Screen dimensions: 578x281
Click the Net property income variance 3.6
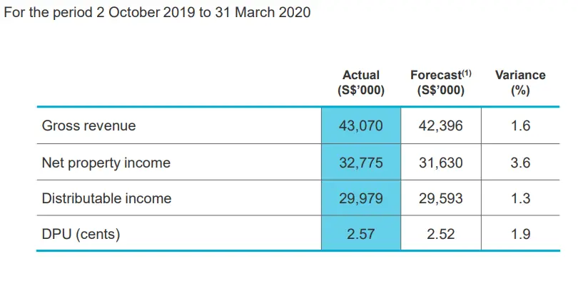pos(520,163)
